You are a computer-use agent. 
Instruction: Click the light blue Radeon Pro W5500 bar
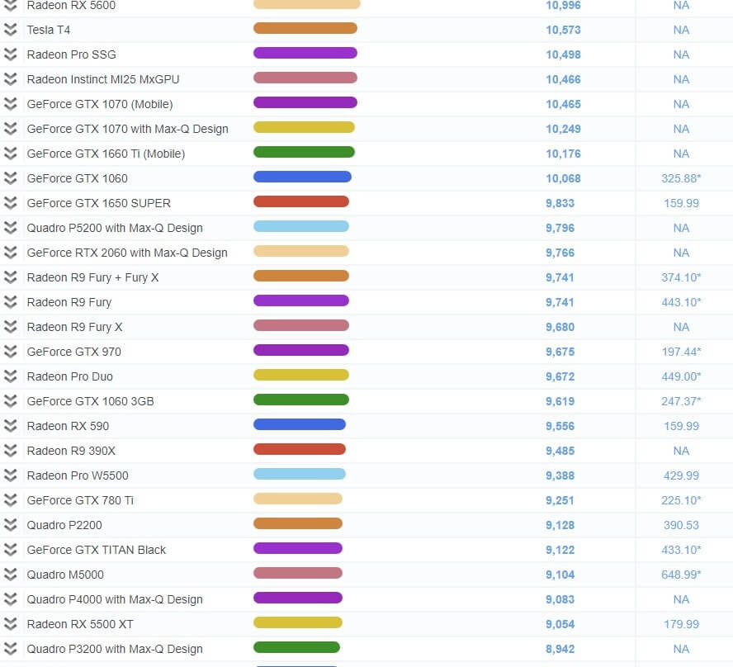pos(300,475)
